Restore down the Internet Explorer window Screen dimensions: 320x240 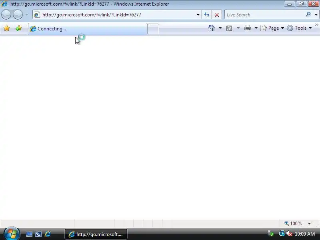click(301, 4)
